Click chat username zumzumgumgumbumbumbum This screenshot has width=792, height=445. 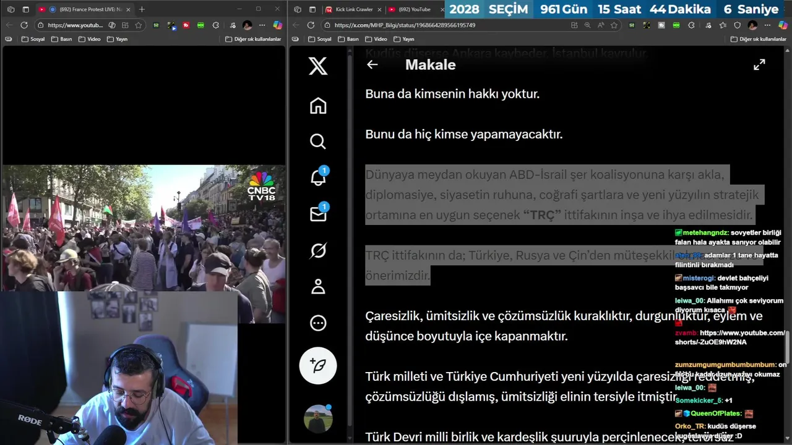(725, 365)
